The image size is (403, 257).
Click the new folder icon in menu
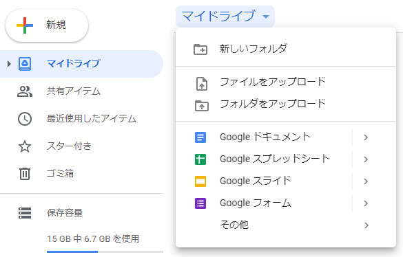point(200,49)
